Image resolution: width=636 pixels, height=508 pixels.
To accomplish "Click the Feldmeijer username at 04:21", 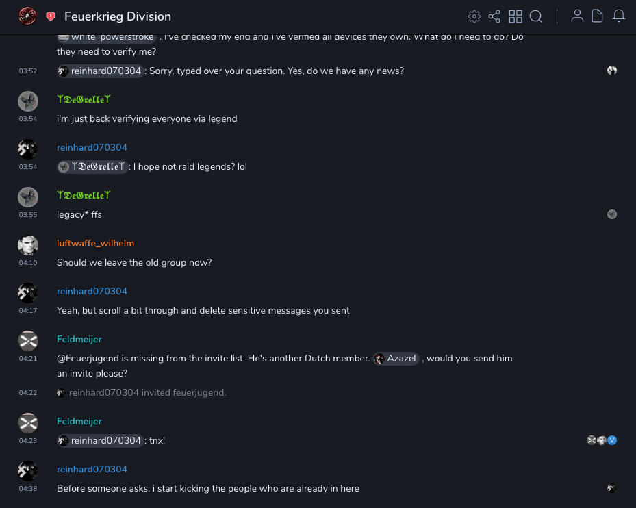I will [x=79, y=340].
